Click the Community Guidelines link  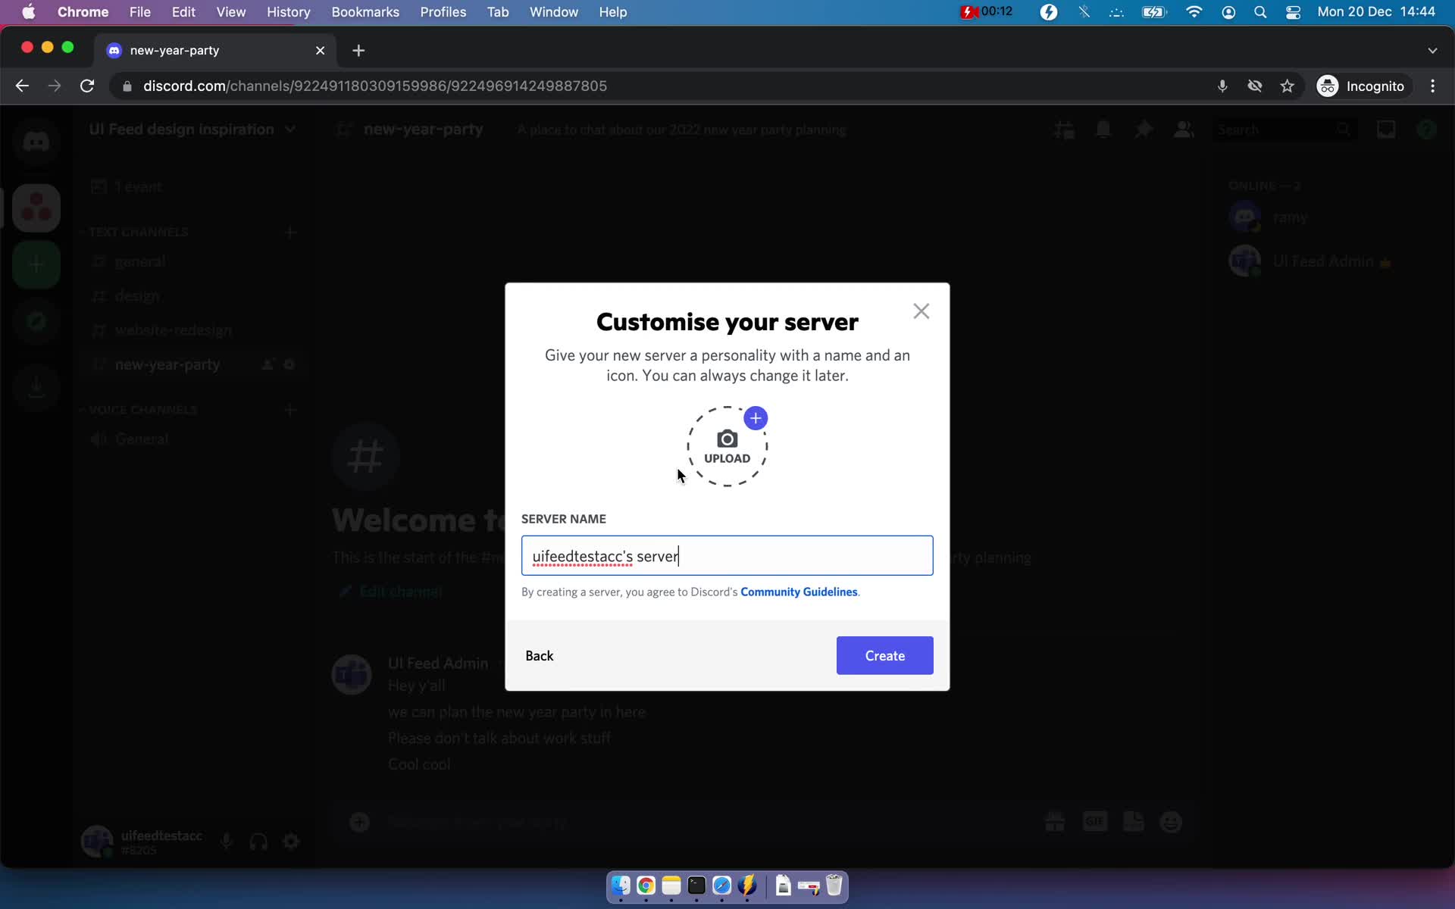[798, 592]
